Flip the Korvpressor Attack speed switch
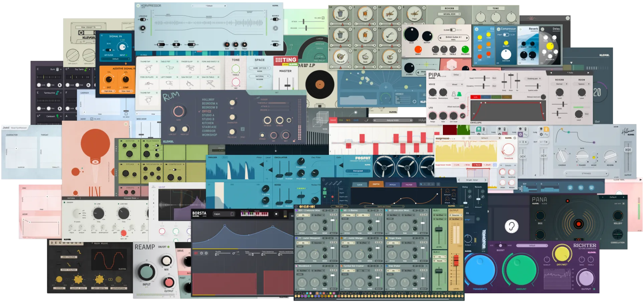644x302 pixels. pos(161,44)
